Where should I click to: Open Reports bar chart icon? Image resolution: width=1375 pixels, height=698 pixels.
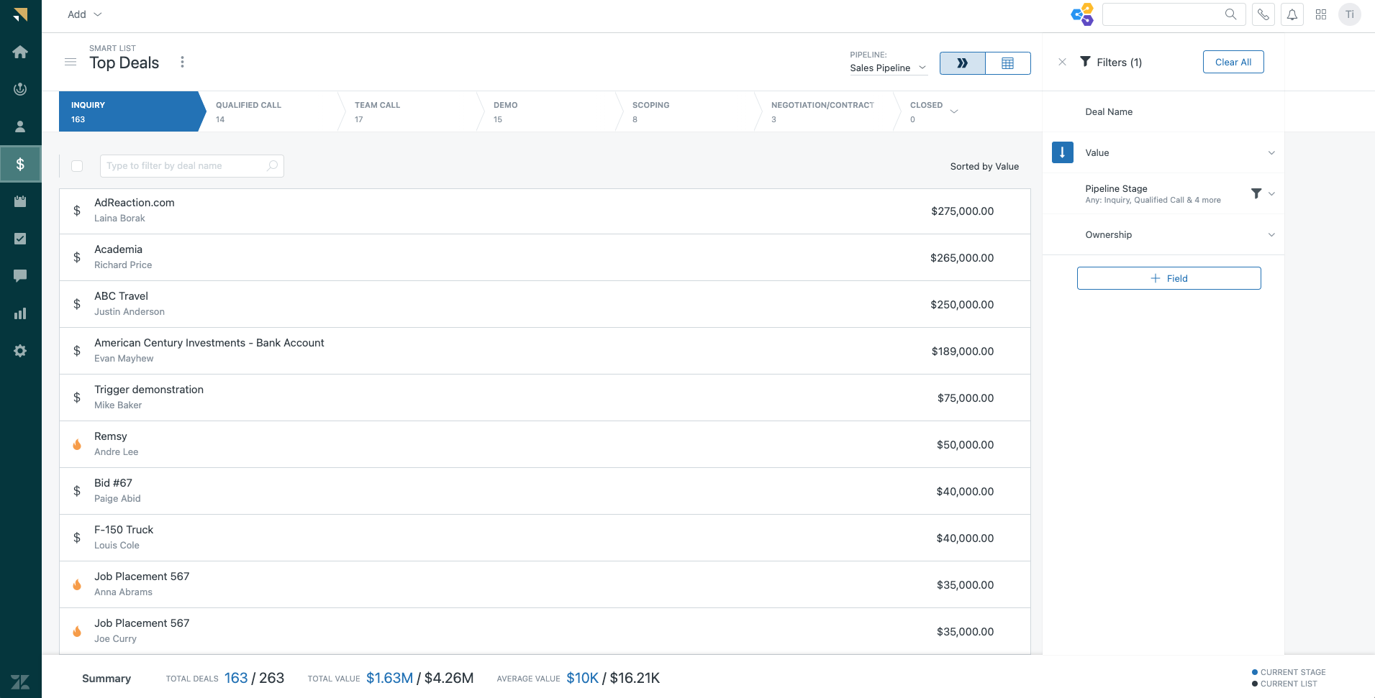[20, 313]
